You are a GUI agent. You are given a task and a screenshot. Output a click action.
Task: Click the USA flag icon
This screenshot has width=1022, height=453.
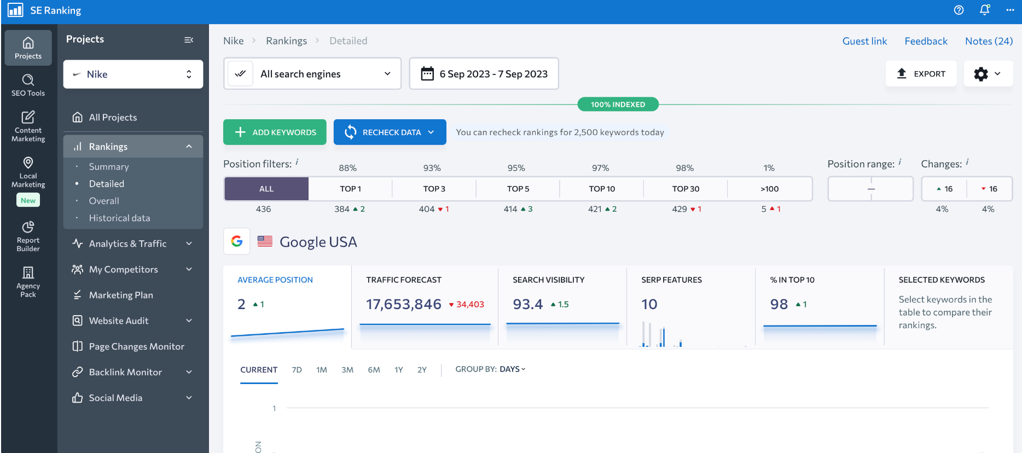[265, 241]
